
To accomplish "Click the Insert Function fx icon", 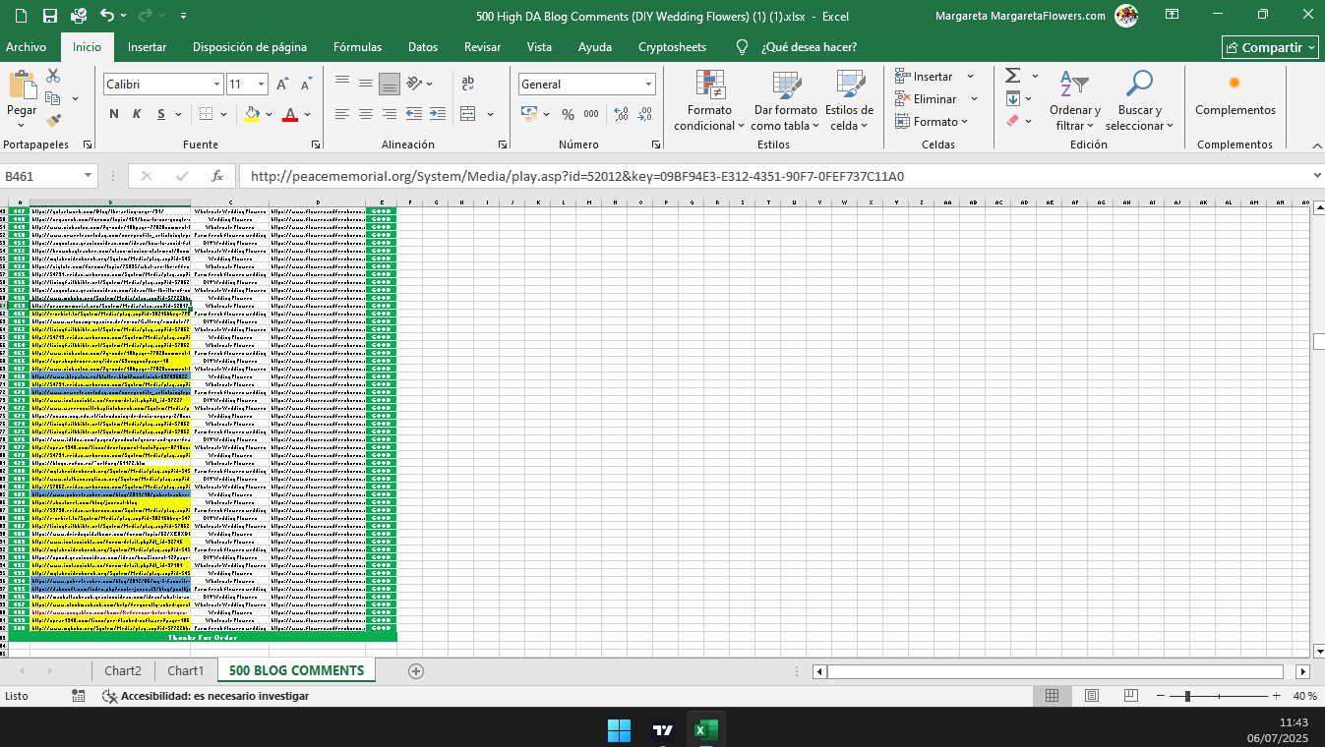I will coord(217,177).
